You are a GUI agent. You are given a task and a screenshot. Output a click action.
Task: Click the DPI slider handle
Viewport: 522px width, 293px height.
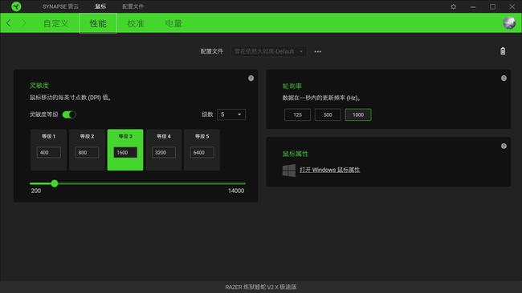coord(55,183)
